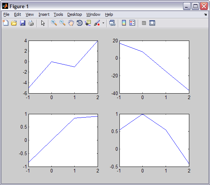Expand the Brush color dropdown arrow

[103, 23]
